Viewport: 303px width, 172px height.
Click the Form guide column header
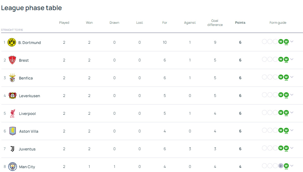[278, 23]
